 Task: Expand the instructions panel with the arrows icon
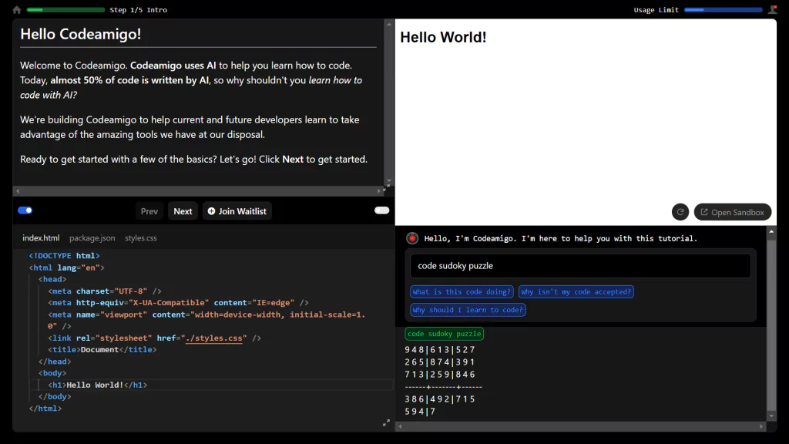click(387, 188)
